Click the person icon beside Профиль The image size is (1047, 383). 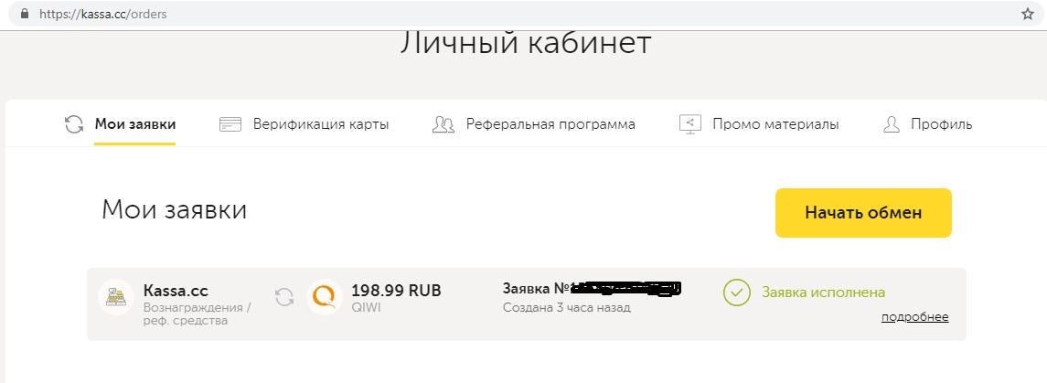click(x=892, y=124)
